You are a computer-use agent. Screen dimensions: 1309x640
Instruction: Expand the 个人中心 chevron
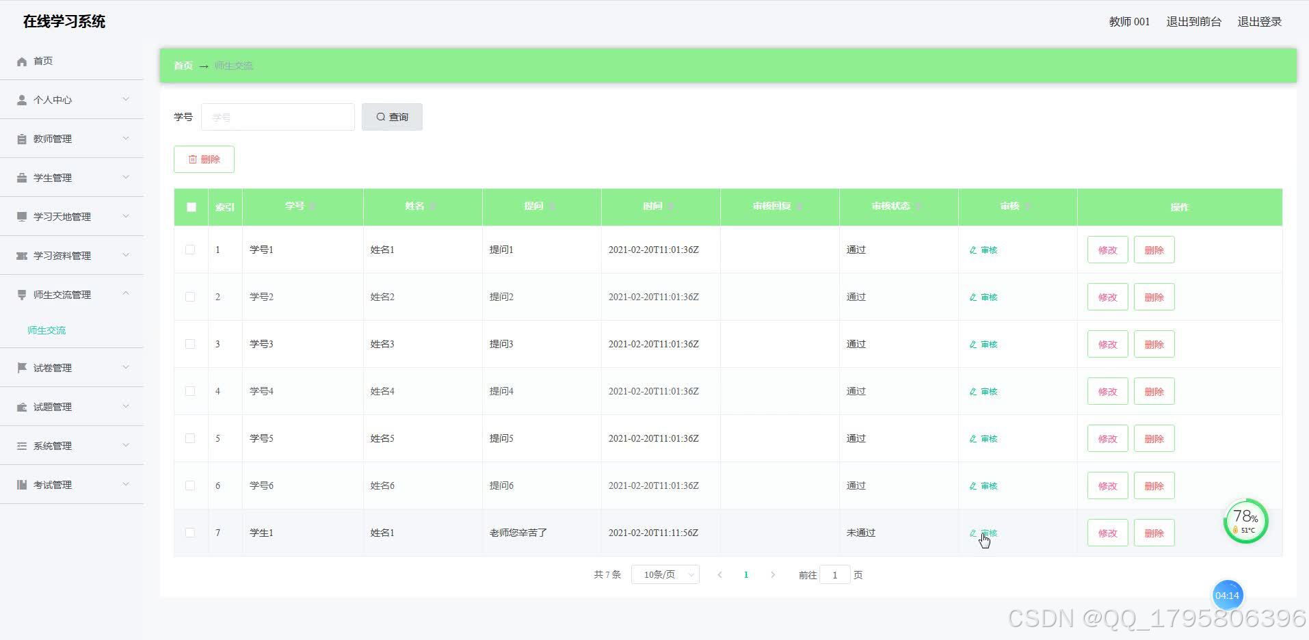pyautogui.click(x=126, y=99)
